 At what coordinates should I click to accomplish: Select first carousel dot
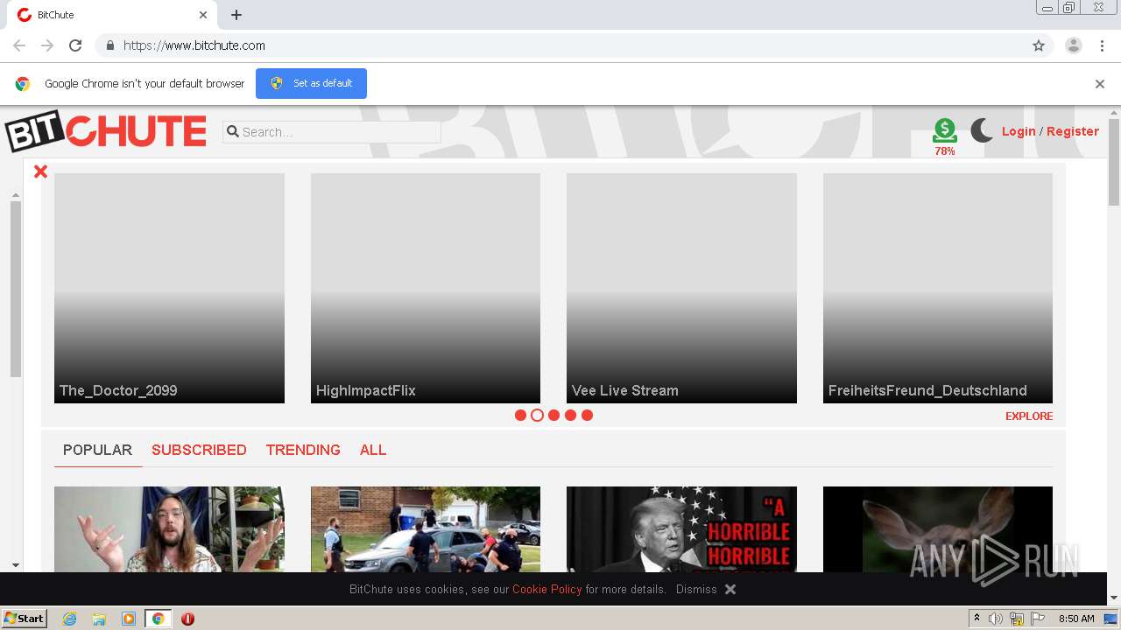520,415
